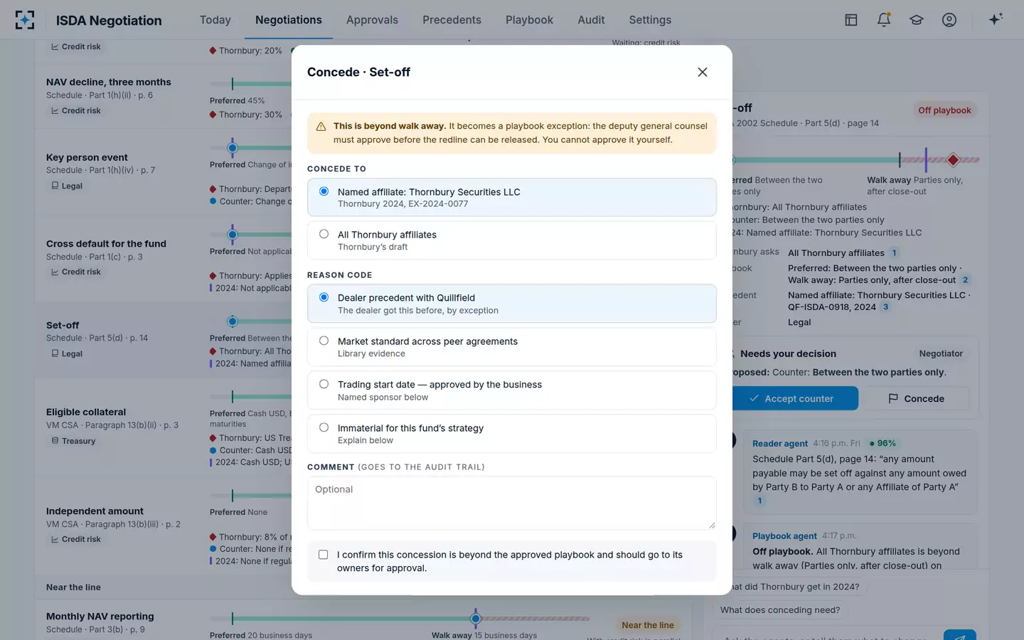1024x640 pixels.
Task: Tick the confirm concession beyond playbook checkbox
Action: pyautogui.click(x=324, y=555)
